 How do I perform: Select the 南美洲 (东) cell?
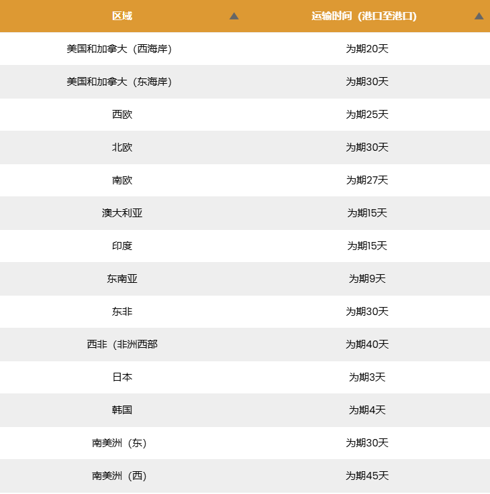[122, 443]
